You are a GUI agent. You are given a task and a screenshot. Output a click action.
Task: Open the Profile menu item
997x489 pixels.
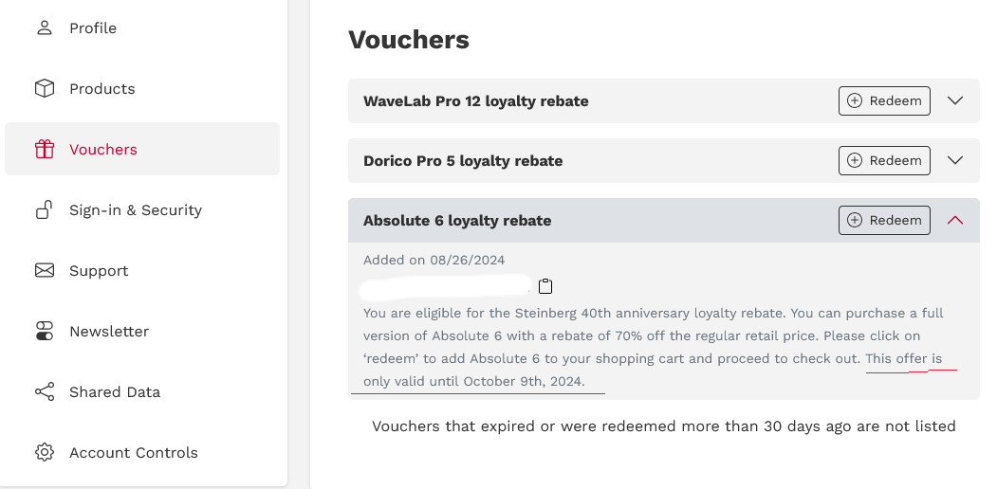(x=93, y=28)
